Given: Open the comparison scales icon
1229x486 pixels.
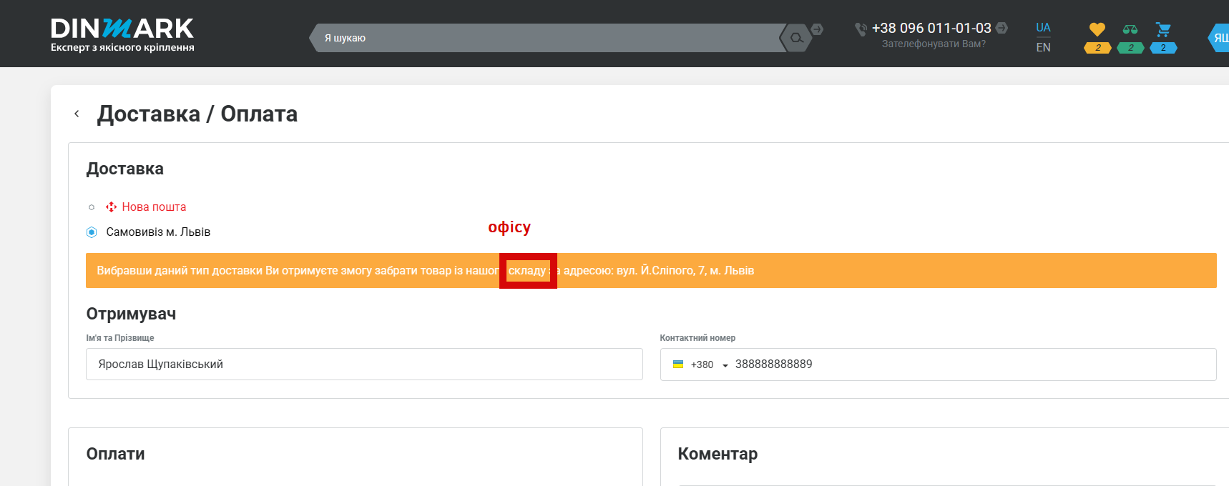Looking at the screenshot, I should [1130, 29].
